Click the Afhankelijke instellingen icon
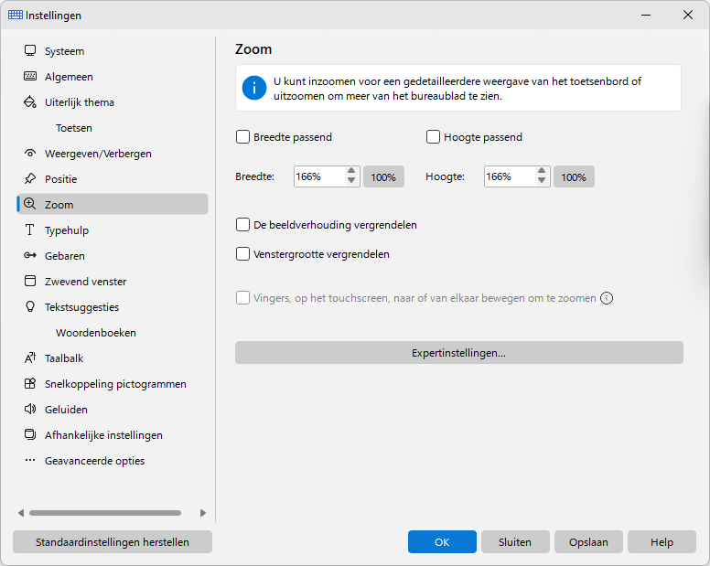The height and width of the screenshot is (566, 710). (x=30, y=434)
